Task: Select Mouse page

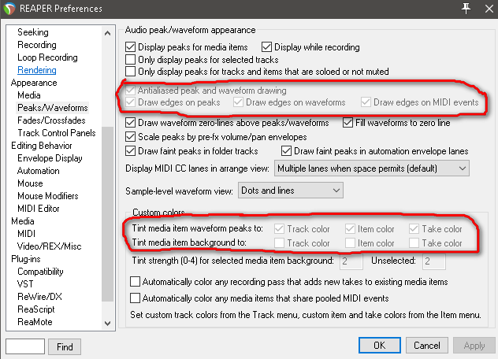Action: pos(30,183)
